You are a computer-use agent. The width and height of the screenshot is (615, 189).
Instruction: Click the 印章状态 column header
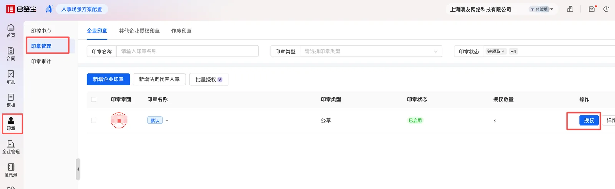417,99
